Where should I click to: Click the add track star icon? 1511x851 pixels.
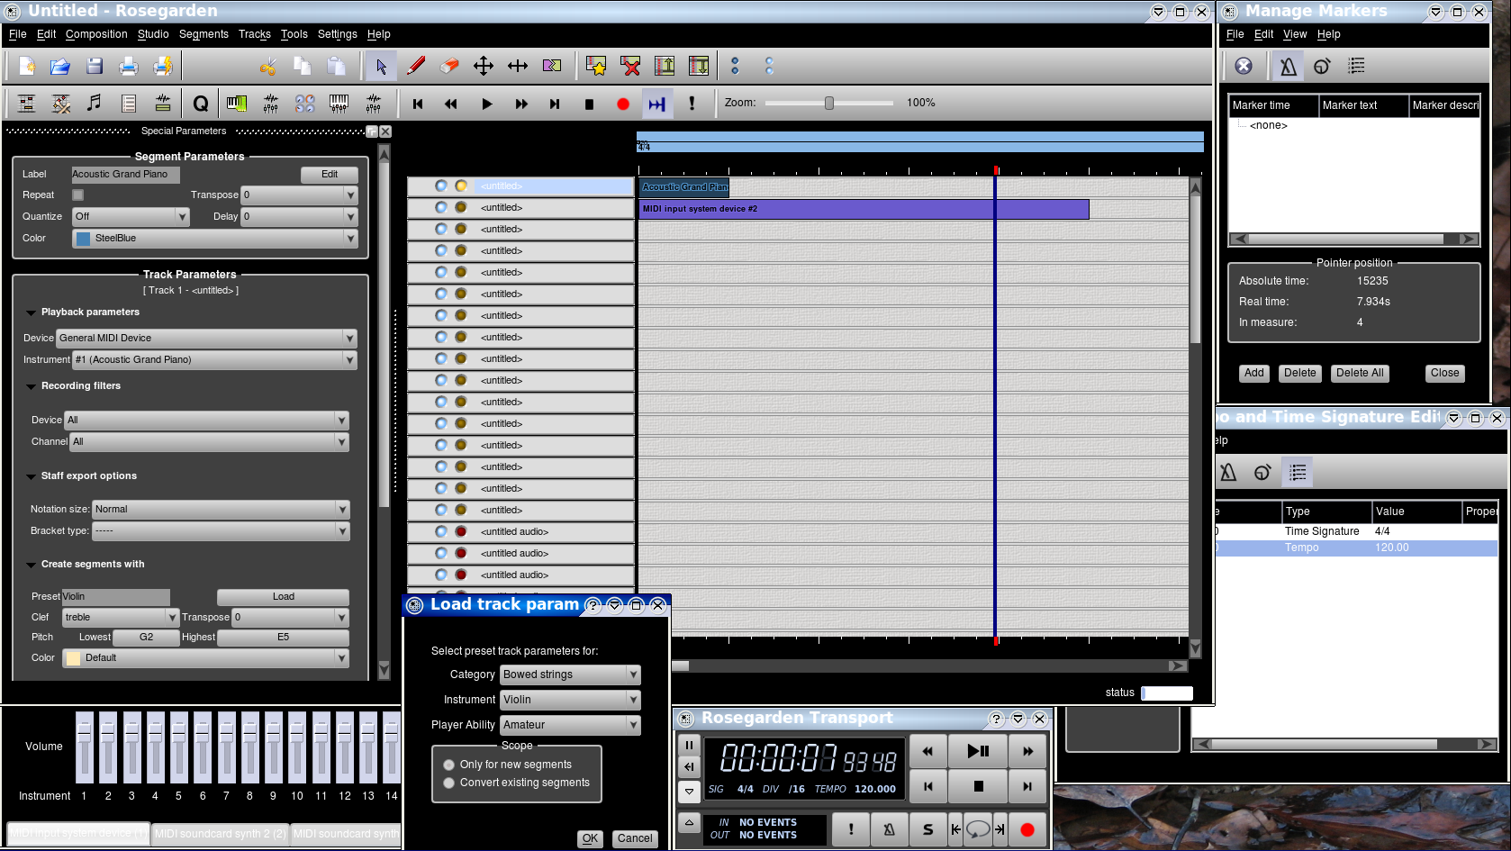(x=596, y=66)
